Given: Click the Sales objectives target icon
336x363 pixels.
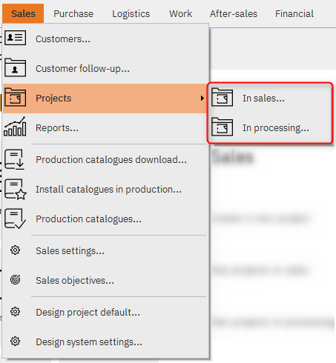Looking at the screenshot, I should pos(15,280).
